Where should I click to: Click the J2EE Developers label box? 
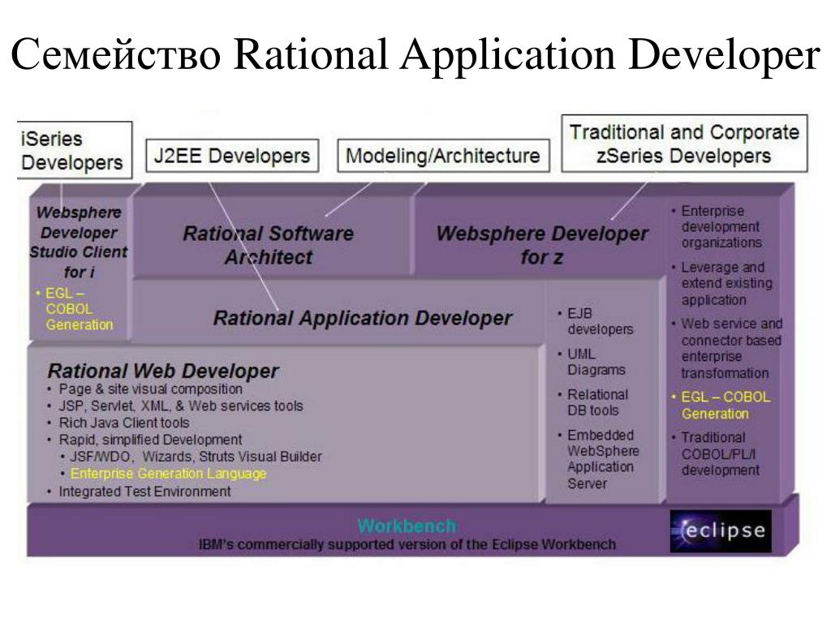click(x=232, y=156)
